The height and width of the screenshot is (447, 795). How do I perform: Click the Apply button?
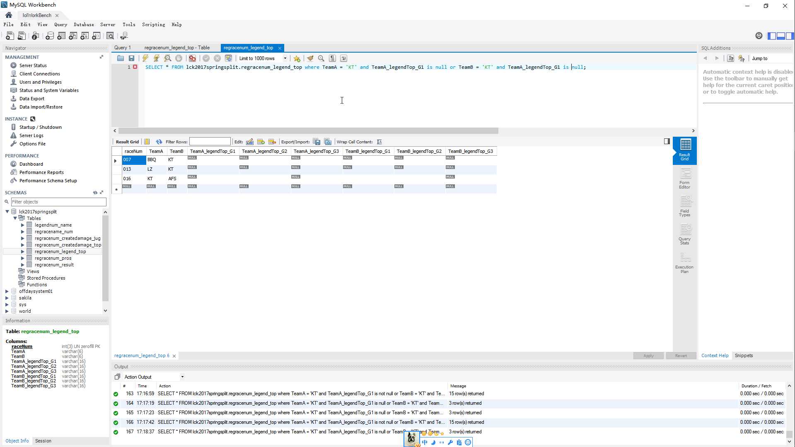click(648, 355)
